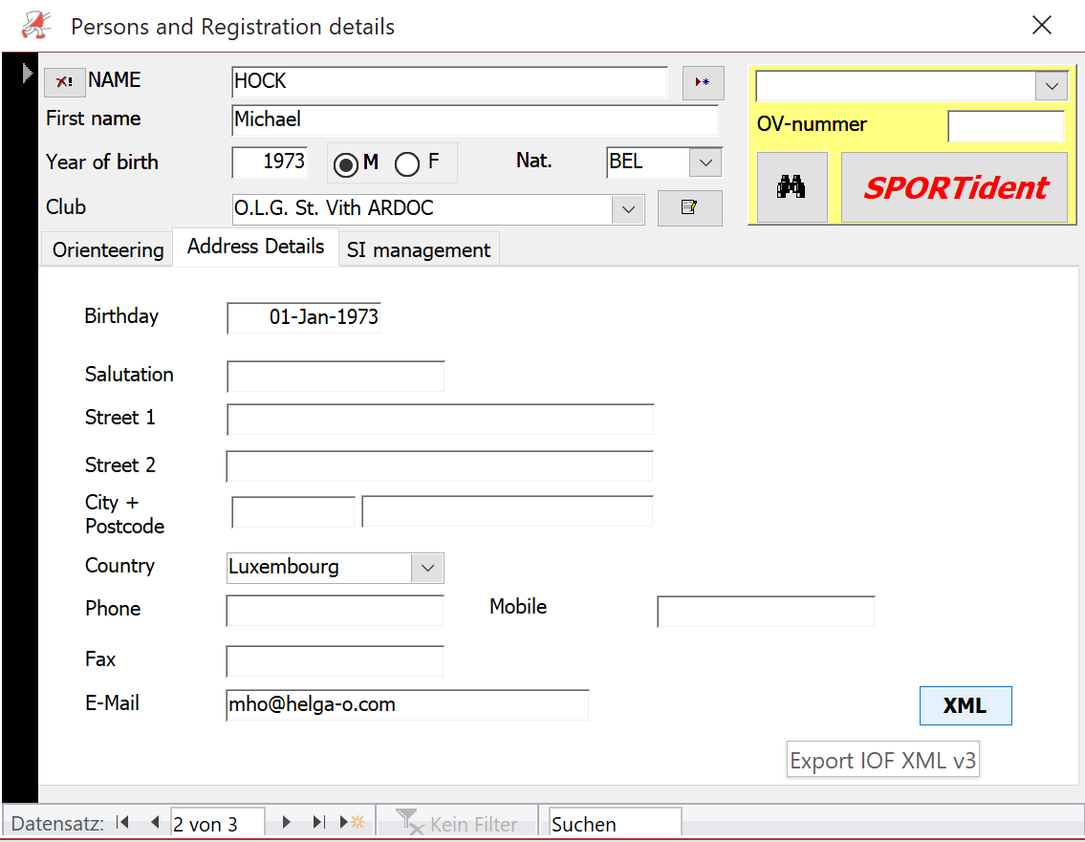Click the record selector arrow on left bar
This screenshot has width=1085, height=842.
[x=27, y=73]
